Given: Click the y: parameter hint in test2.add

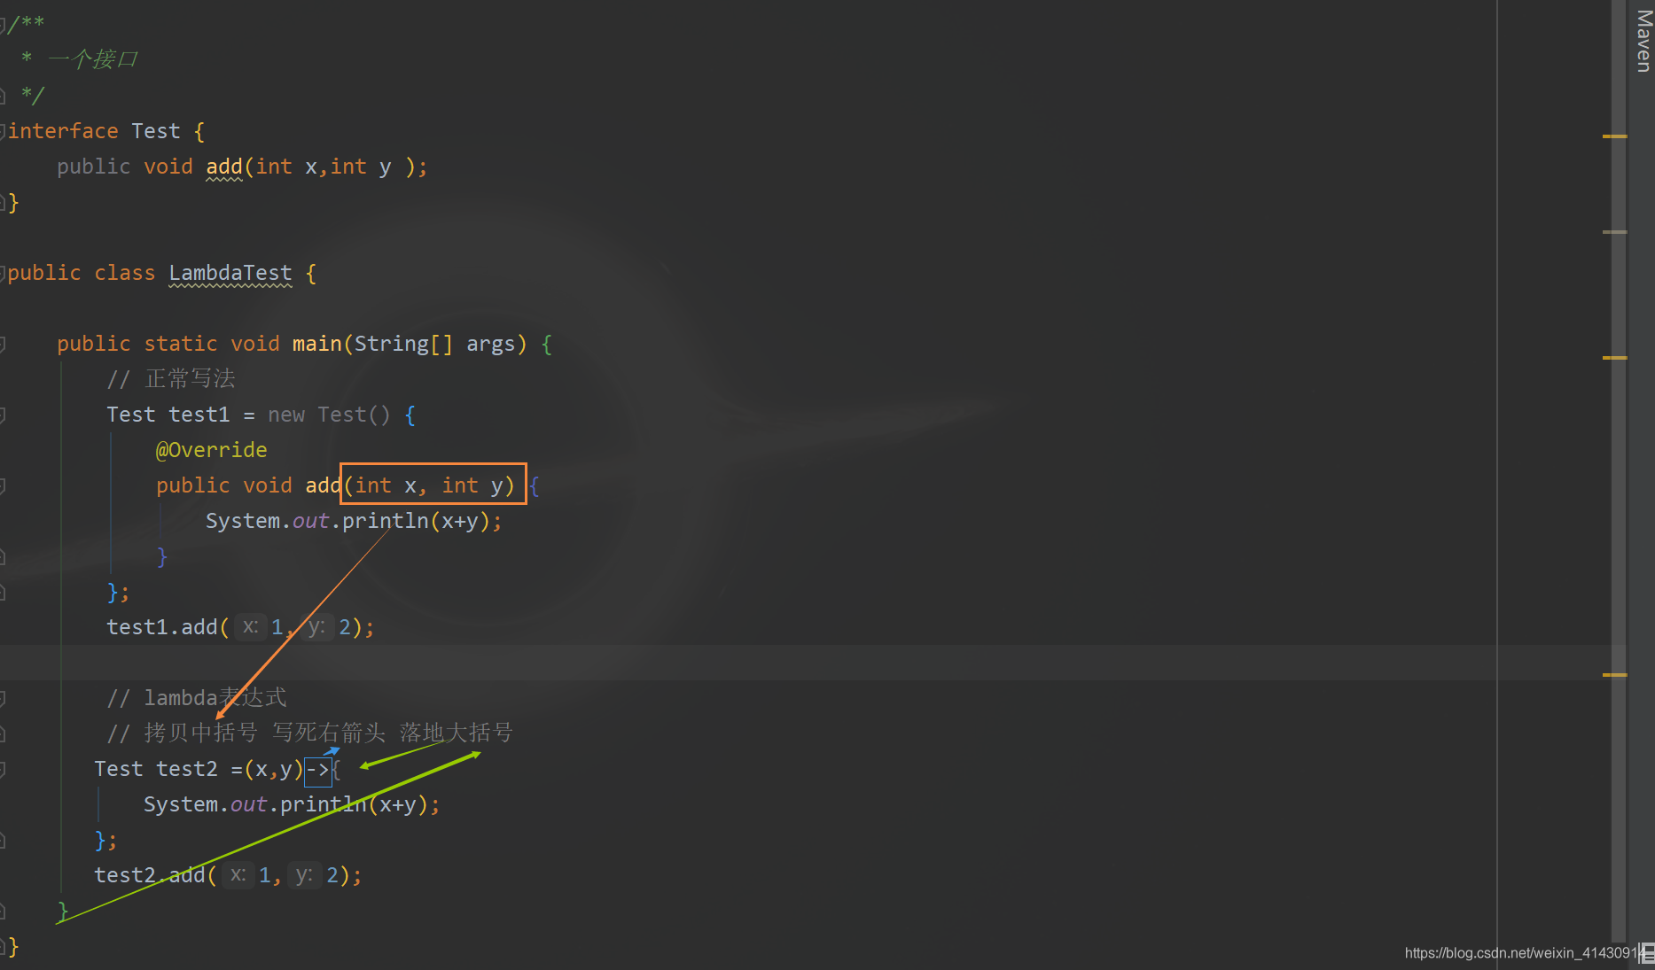Looking at the screenshot, I should (304, 874).
